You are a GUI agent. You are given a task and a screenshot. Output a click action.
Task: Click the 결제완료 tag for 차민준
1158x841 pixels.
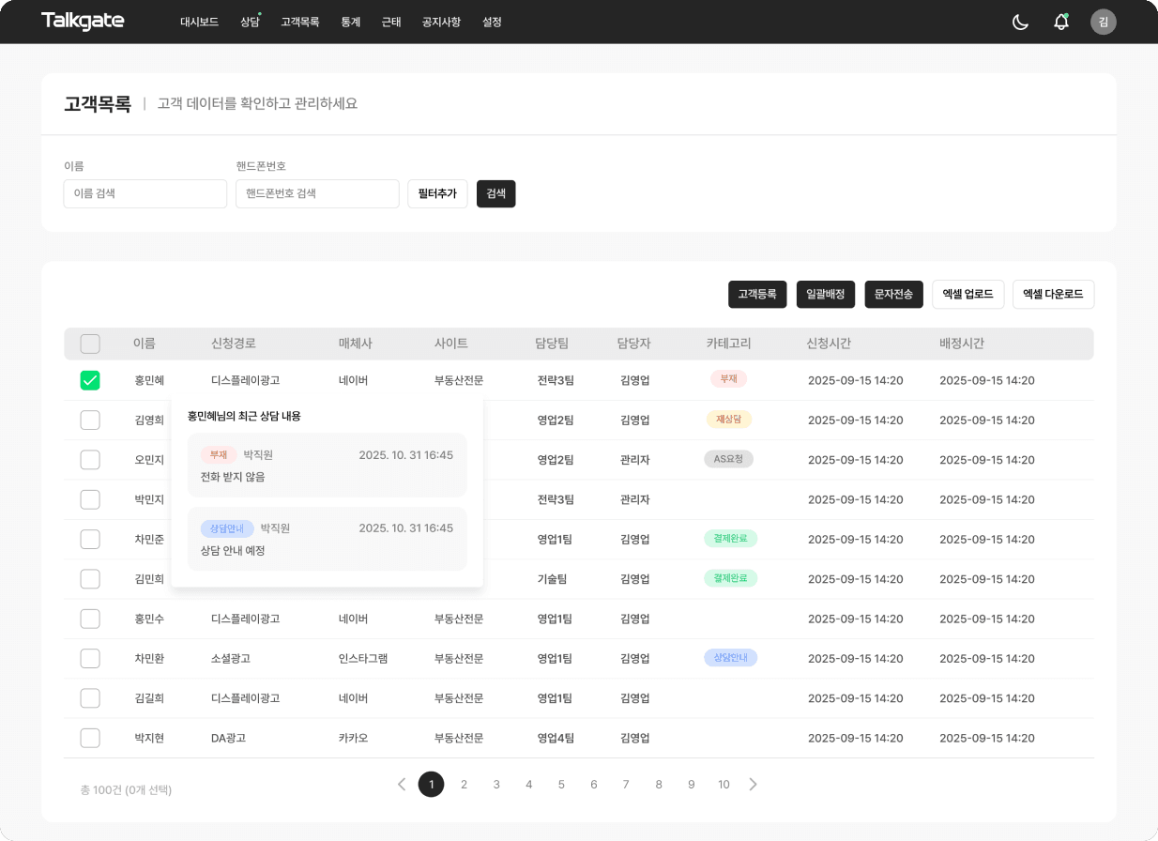pos(730,539)
